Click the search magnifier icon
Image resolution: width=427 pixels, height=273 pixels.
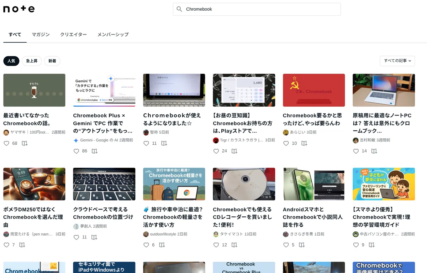coord(179,9)
